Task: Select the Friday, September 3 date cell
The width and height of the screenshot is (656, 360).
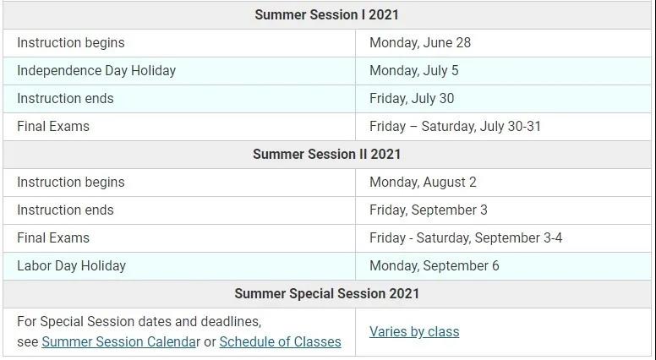Action: (503, 210)
